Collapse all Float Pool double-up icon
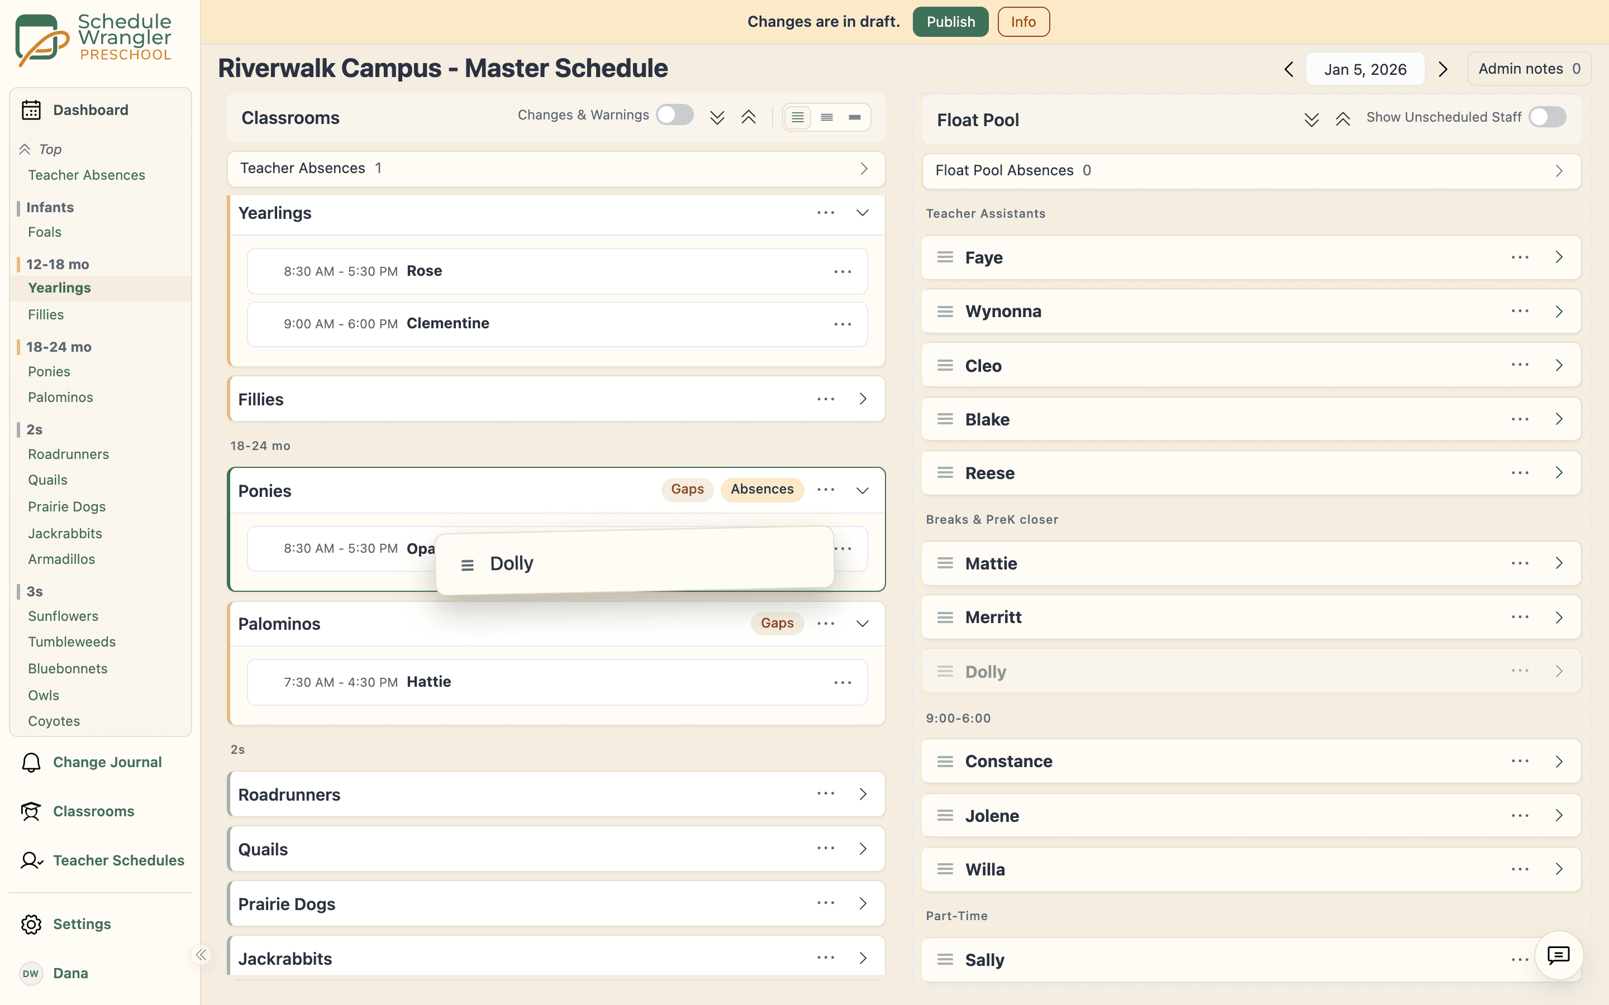This screenshot has height=1005, width=1609. point(1343,119)
